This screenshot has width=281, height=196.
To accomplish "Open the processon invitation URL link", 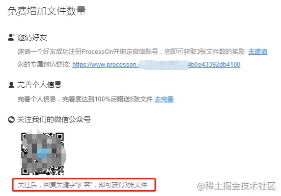I will 156,65.
